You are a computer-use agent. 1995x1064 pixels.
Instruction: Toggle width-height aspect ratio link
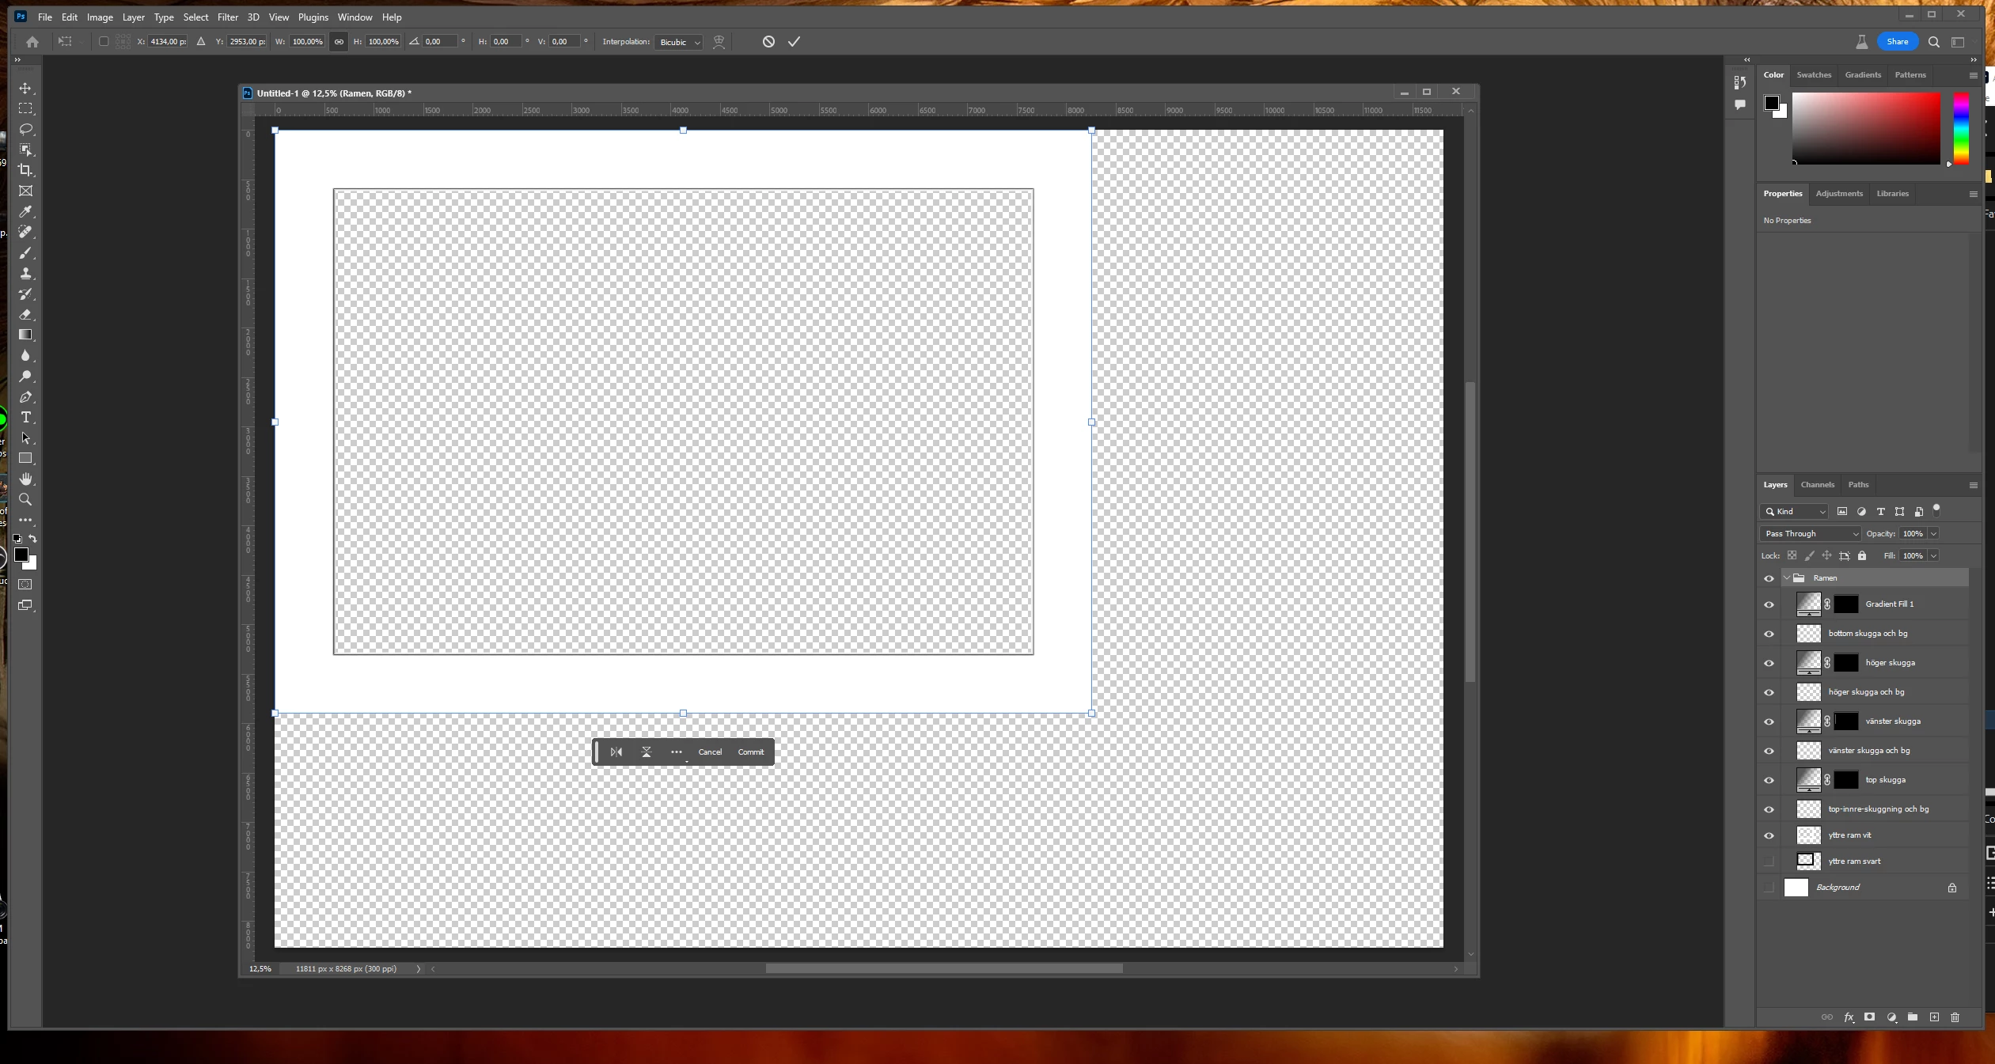(339, 42)
